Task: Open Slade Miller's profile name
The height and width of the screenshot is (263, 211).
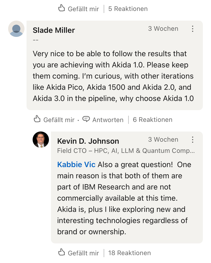Action: point(54,30)
